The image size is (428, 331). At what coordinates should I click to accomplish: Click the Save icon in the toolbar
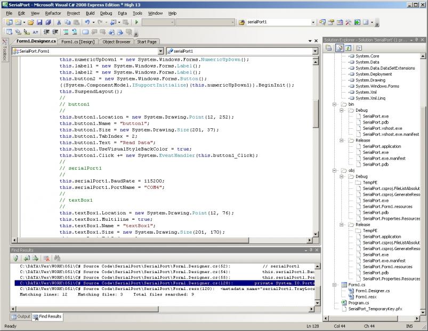(40, 22)
